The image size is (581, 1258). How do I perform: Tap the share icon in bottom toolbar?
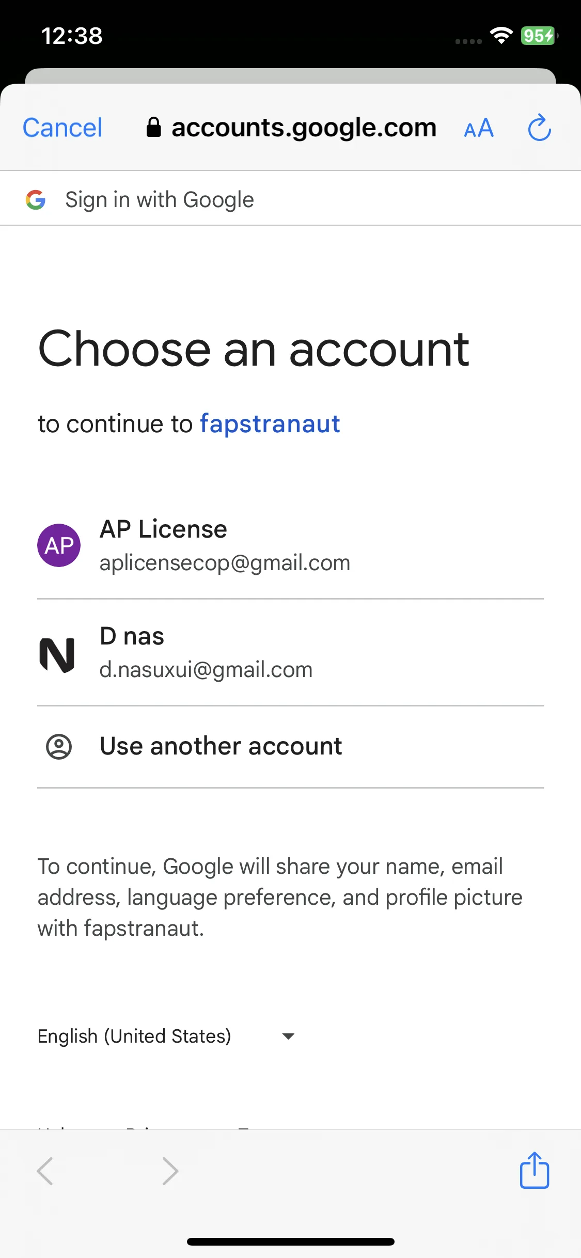tap(534, 1170)
